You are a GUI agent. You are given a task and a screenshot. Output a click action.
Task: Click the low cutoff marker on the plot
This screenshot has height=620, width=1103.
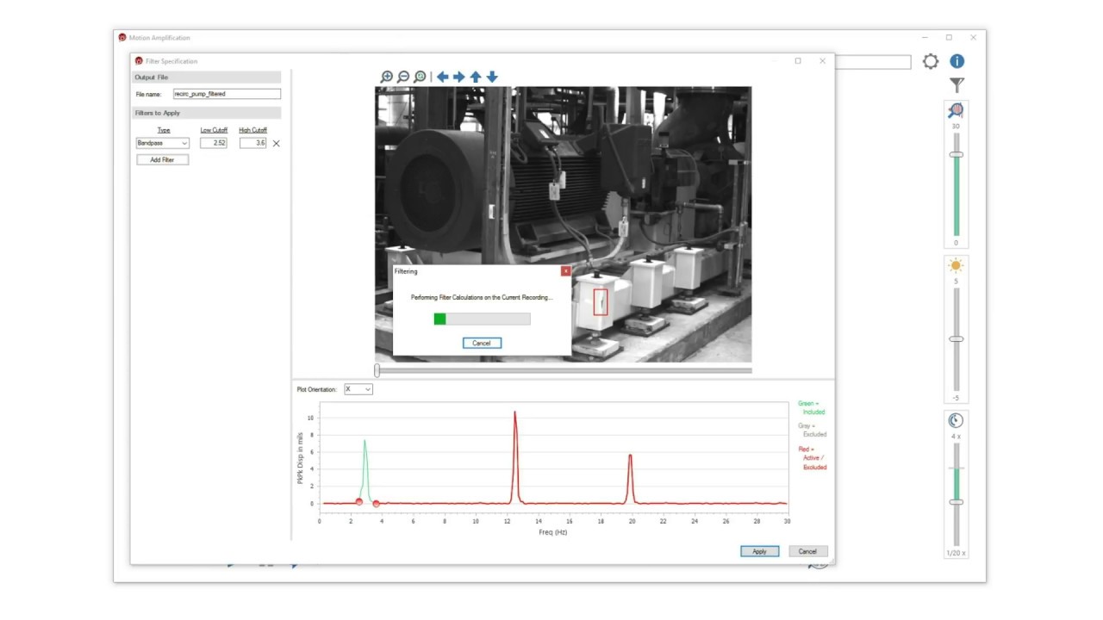coord(358,501)
